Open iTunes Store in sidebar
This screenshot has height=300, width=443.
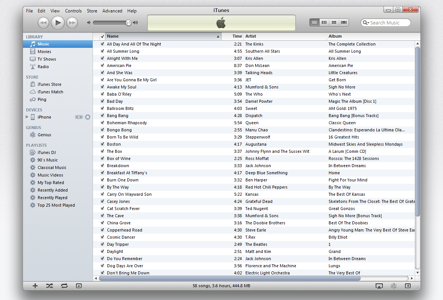click(49, 84)
